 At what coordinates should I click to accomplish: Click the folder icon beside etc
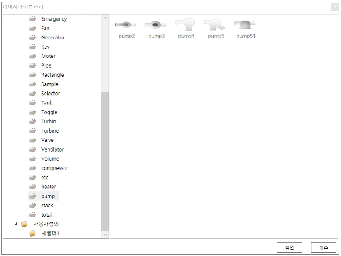click(x=32, y=178)
